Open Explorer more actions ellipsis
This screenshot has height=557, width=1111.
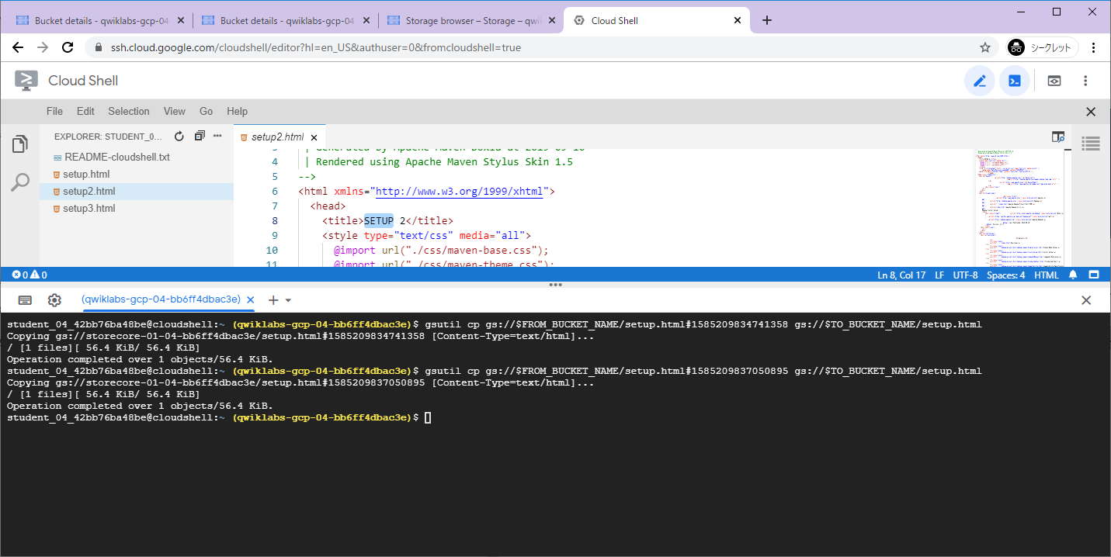[217, 137]
